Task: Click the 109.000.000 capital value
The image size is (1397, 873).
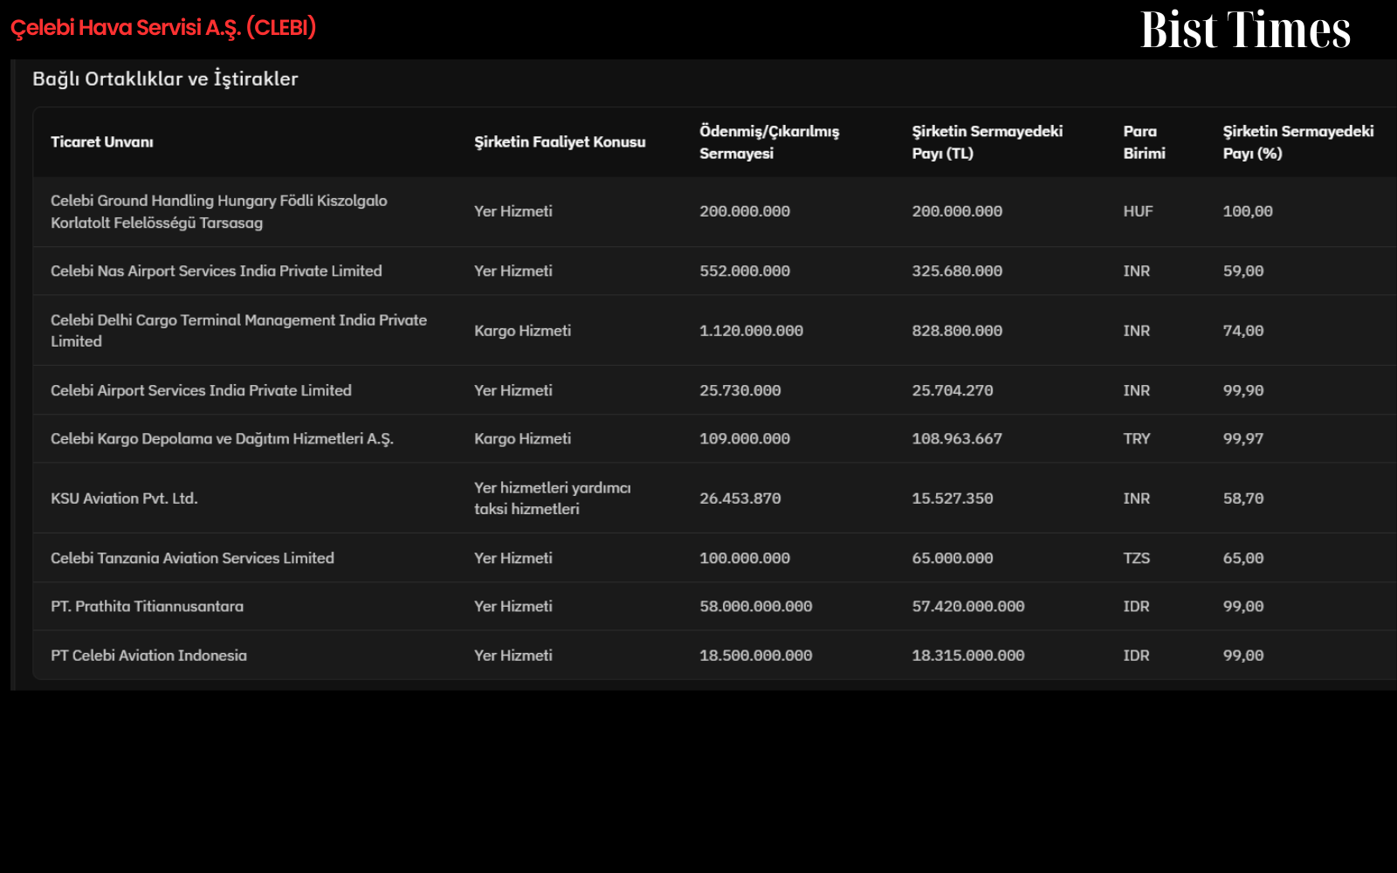Action: (745, 439)
